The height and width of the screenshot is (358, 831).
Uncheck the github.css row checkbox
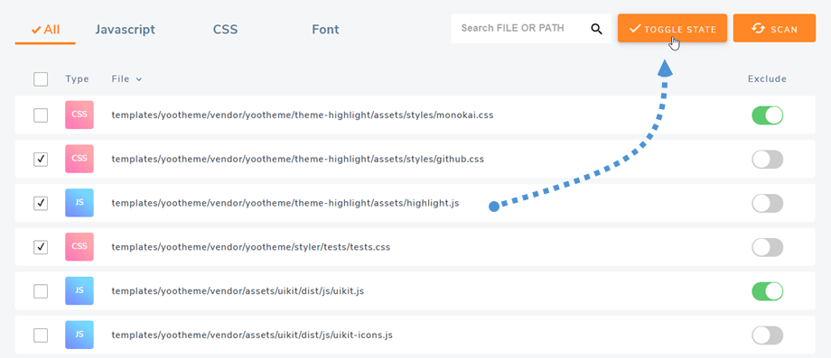(x=41, y=160)
